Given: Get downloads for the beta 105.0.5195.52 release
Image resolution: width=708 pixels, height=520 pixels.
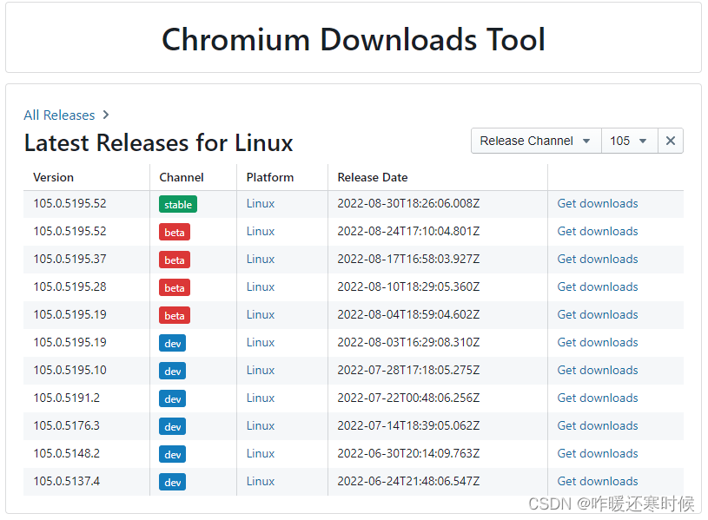Looking at the screenshot, I should [598, 231].
